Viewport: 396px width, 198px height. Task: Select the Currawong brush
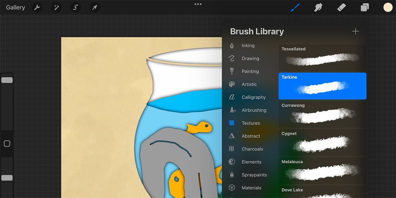[x=322, y=114]
